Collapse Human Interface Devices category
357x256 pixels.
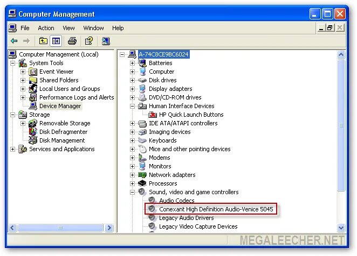[x=132, y=106]
